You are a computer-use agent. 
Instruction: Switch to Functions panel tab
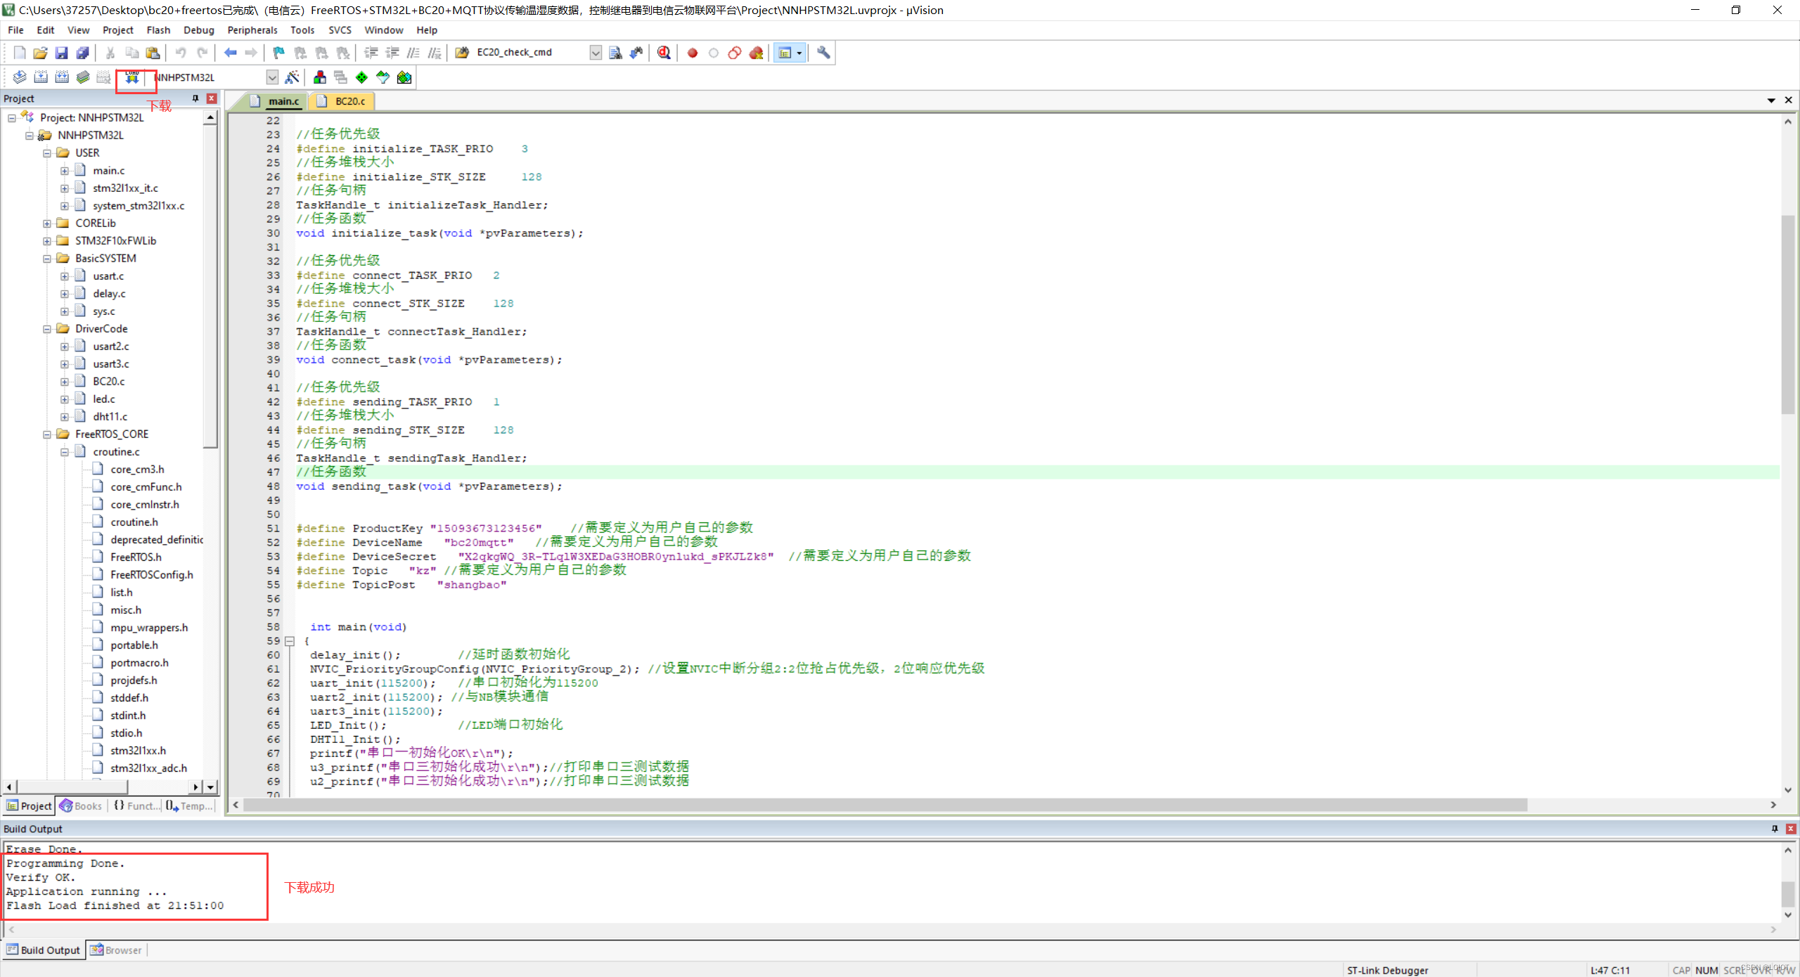(136, 806)
